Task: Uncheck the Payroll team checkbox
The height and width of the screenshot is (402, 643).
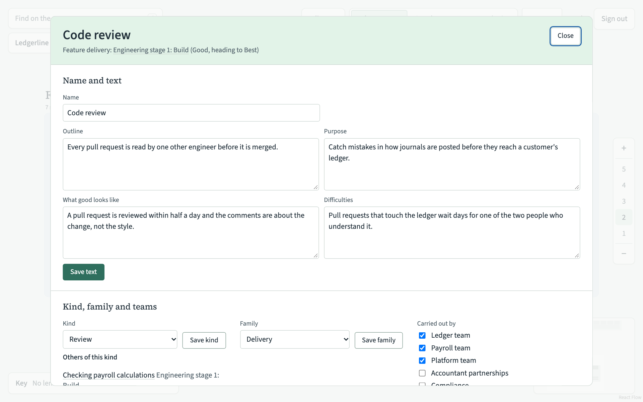Action: (422, 348)
